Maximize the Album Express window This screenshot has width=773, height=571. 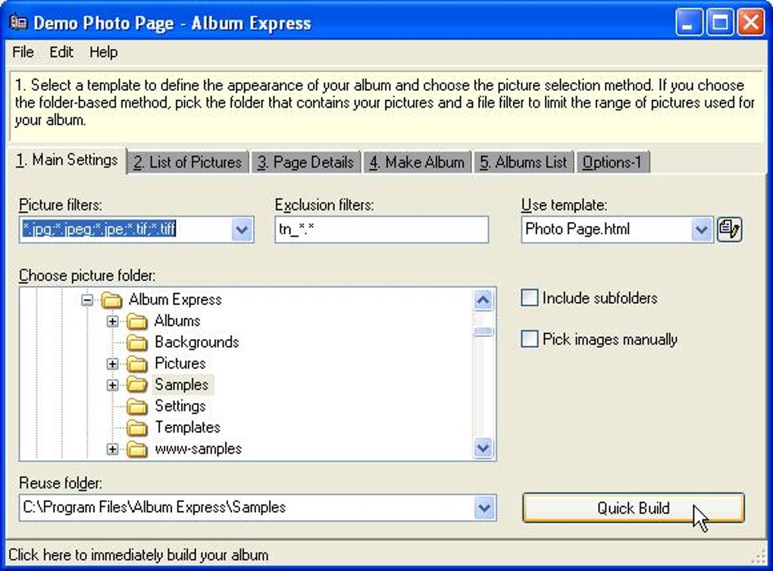720,22
